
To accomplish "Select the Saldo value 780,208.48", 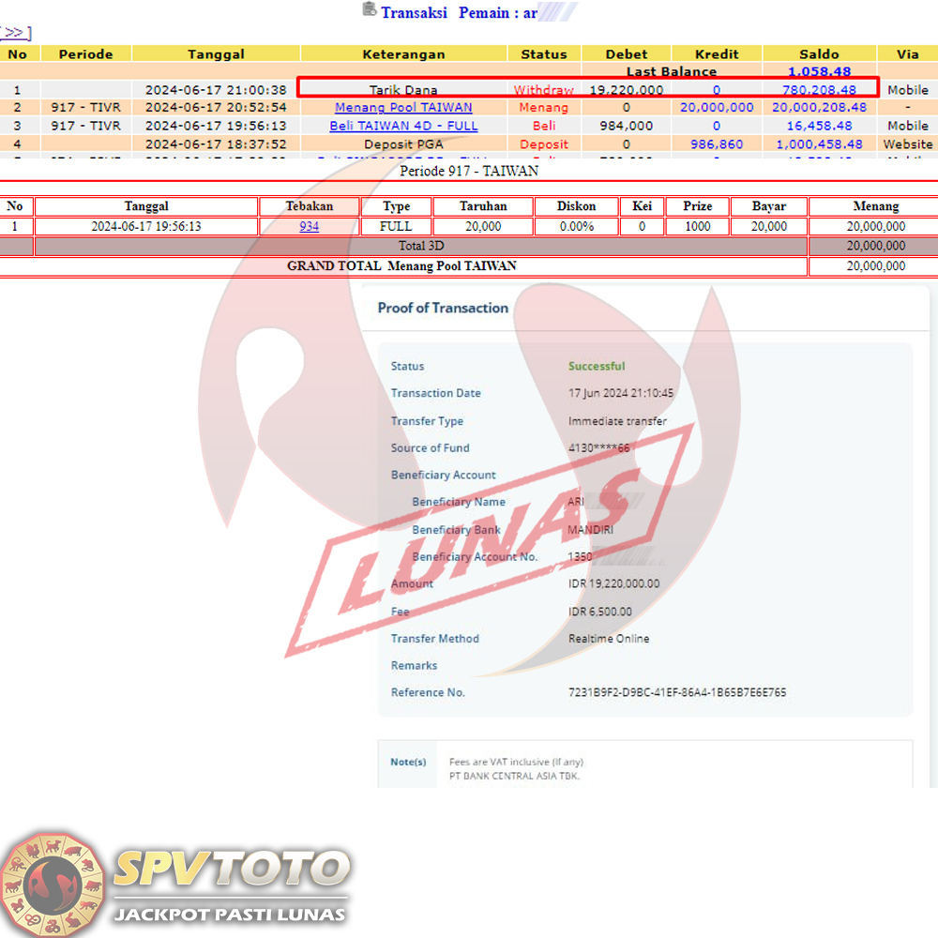I will click(819, 90).
